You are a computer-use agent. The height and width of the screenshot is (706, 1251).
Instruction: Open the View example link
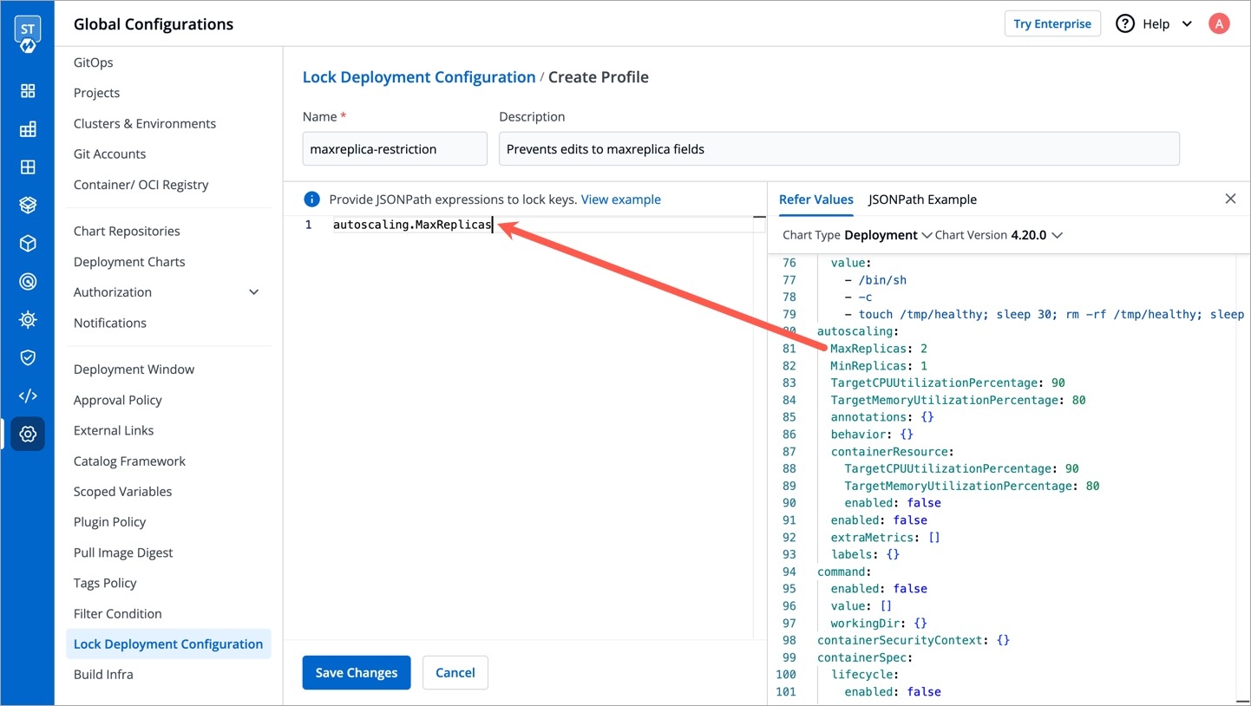620,199
